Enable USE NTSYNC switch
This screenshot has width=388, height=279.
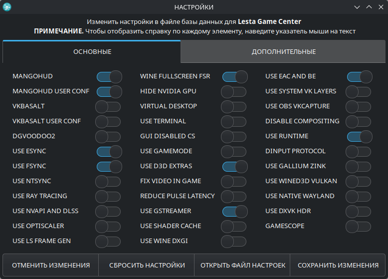point(108,181)
